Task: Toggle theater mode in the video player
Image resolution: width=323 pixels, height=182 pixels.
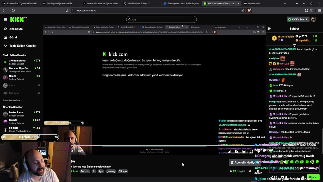Action: 244,151
